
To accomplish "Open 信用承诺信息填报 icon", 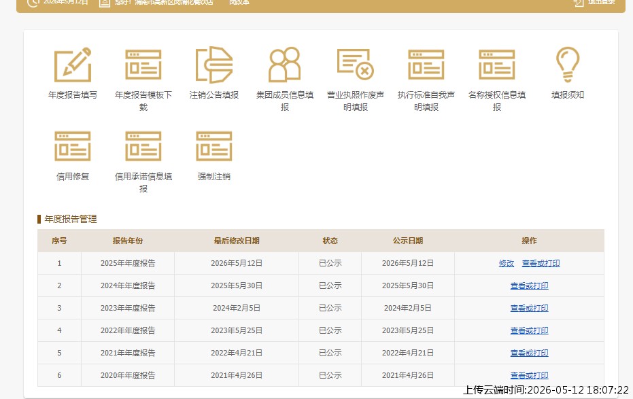I will [143, 146].
